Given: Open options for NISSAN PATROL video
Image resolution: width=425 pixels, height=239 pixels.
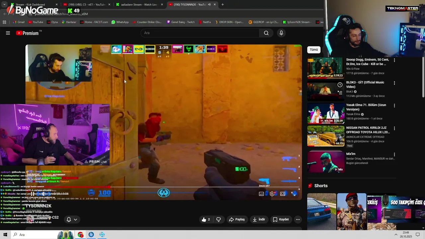Looking at the screenshot, I should point(394,128).
